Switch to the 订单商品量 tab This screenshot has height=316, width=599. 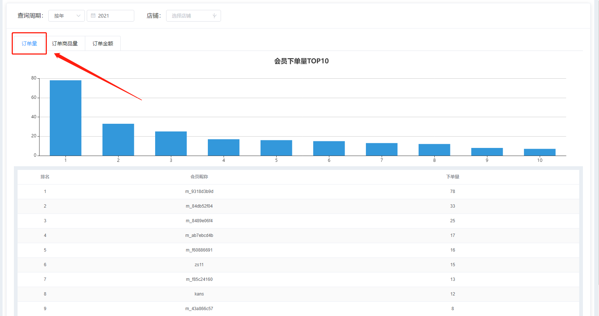65,44
